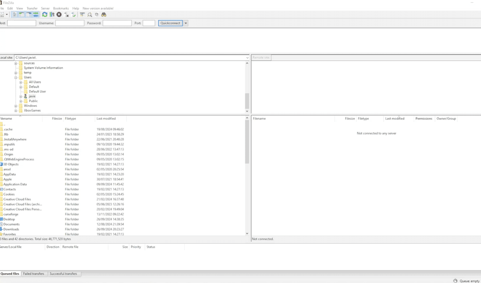Select the Contacts folder icon
481x283 pixels.
pos(1,189)
